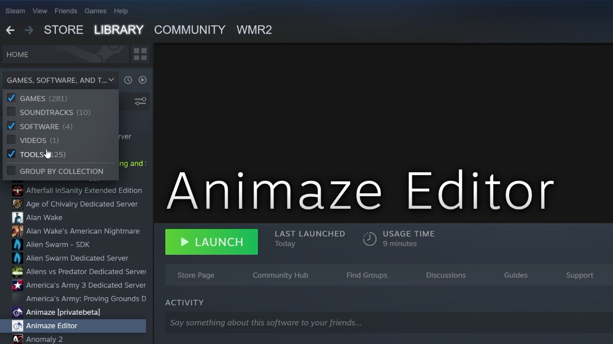Open the Guides link

(x=516, y=275)
